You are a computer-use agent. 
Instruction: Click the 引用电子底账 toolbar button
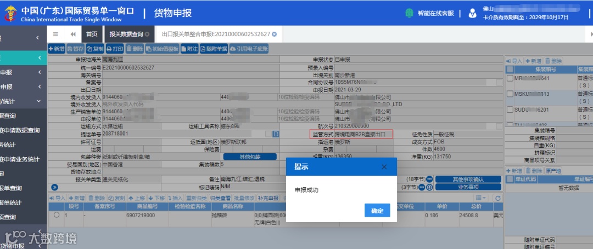[249, 49]
